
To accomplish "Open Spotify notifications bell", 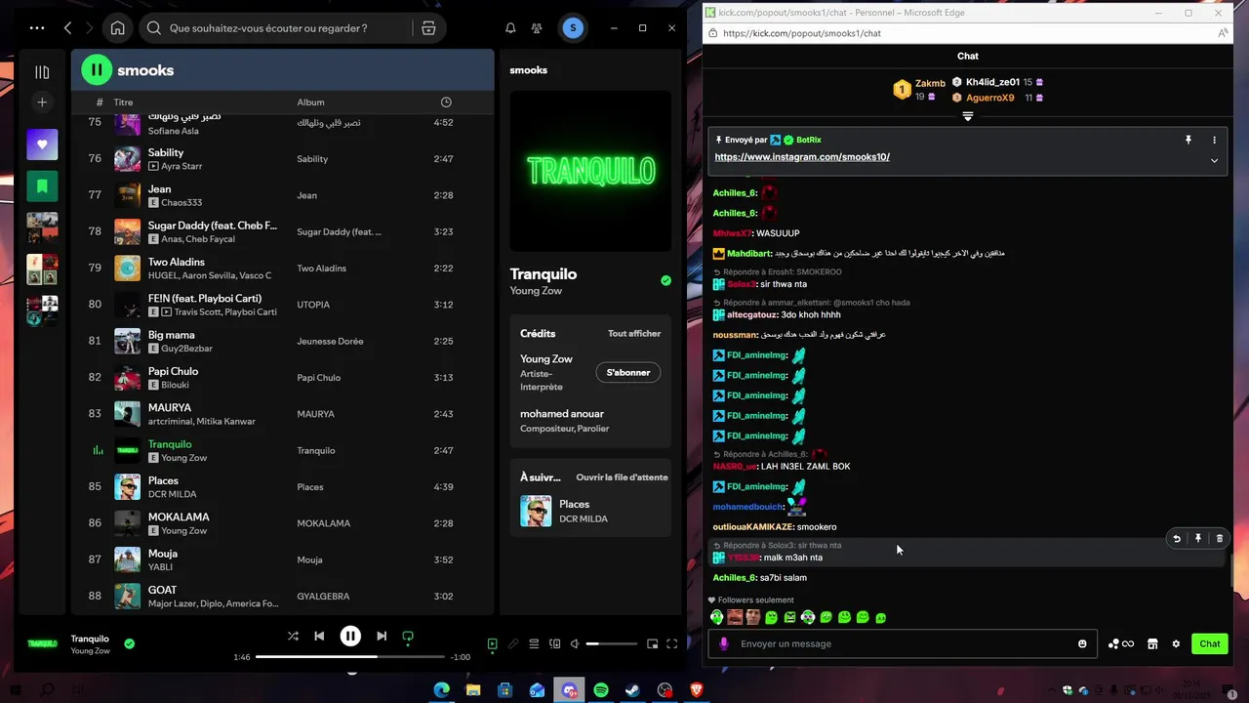I will pos(510,28).
